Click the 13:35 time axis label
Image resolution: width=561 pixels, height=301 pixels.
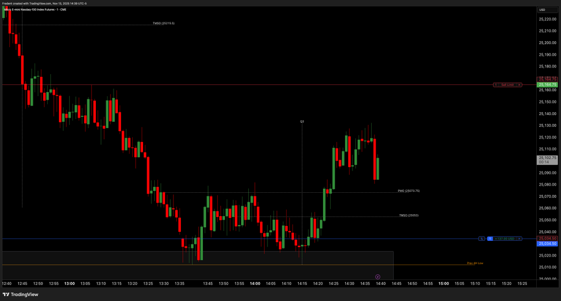(180, 283)
